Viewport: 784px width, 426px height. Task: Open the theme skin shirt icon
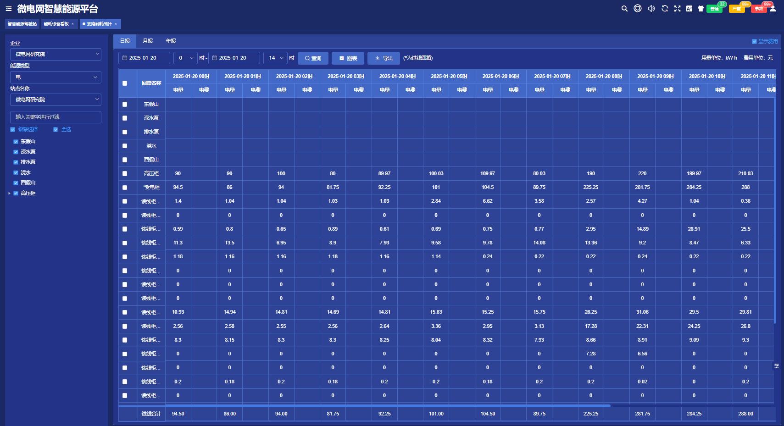pos(701,9)
